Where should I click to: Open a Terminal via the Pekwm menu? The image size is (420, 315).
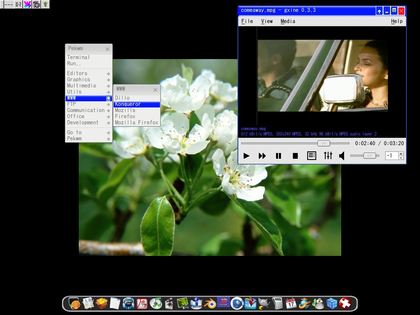pyautogui.click(x=78, y=57)
